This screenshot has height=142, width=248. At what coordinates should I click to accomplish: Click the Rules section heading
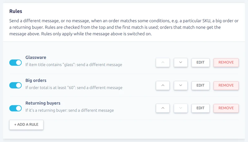[16, 11]
